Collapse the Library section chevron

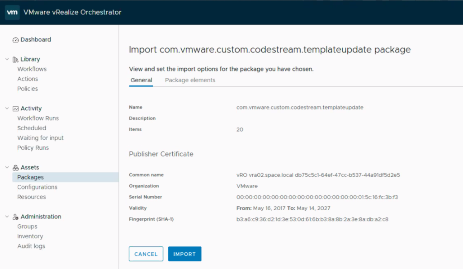coord(7,59)
